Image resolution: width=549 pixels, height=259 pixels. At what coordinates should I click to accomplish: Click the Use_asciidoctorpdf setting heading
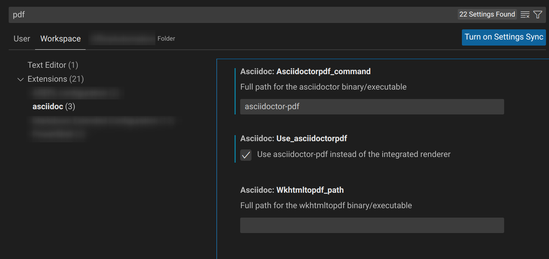(293, 138)
